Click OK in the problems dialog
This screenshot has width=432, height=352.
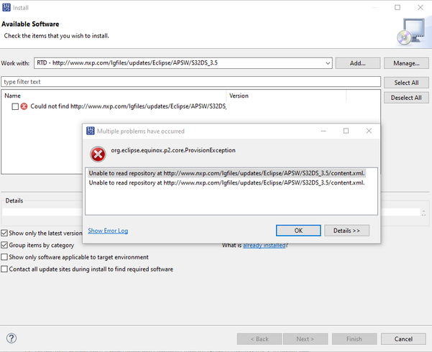click(298, 231)
